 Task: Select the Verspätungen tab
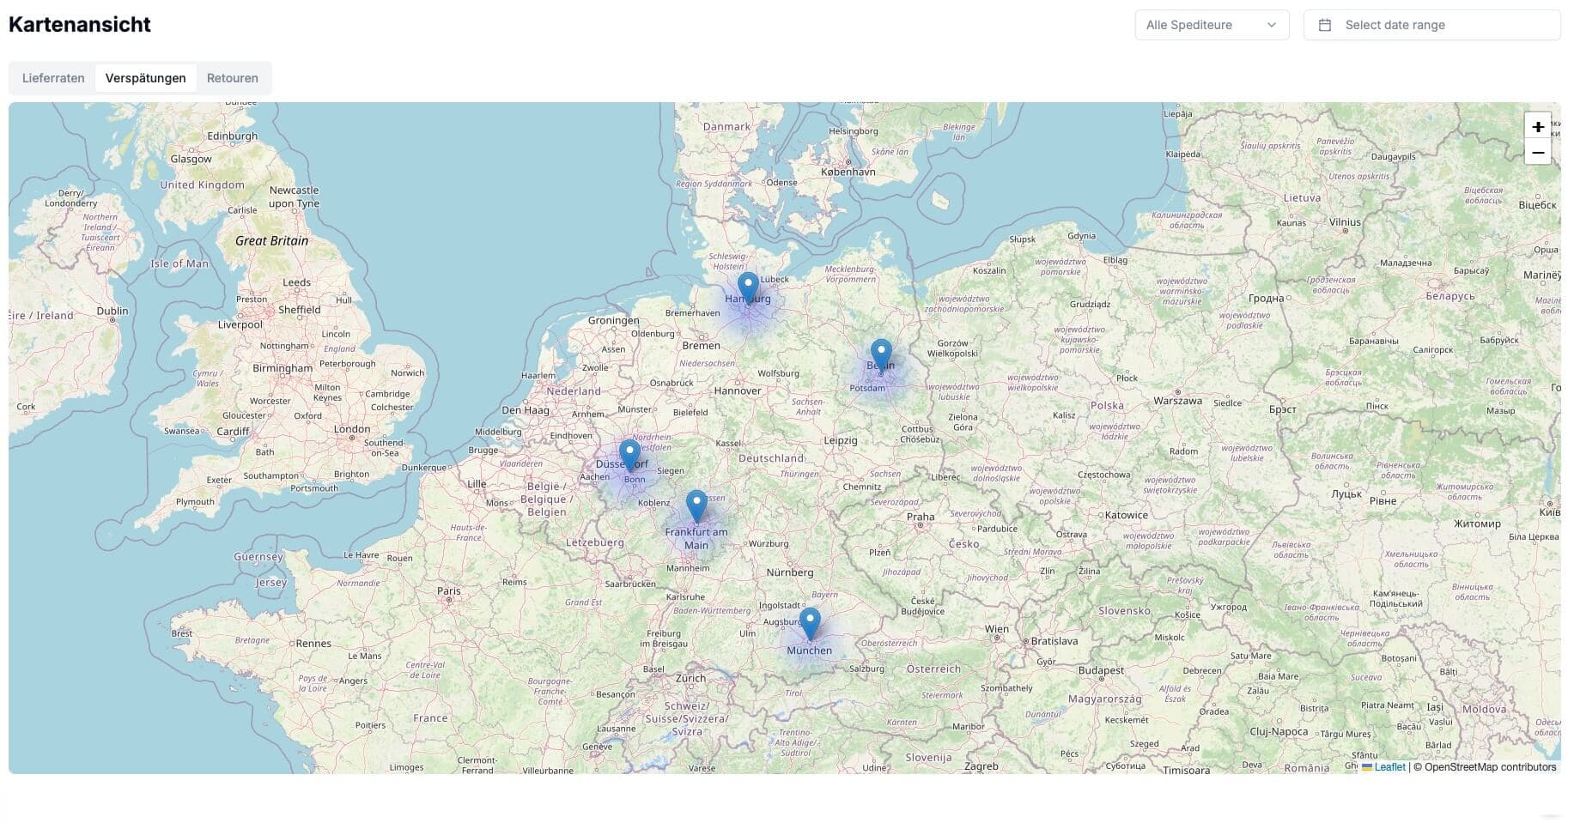(146, 78)
